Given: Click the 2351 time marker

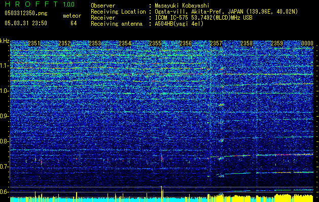Looking at the screenshot, I should (34, 43).
